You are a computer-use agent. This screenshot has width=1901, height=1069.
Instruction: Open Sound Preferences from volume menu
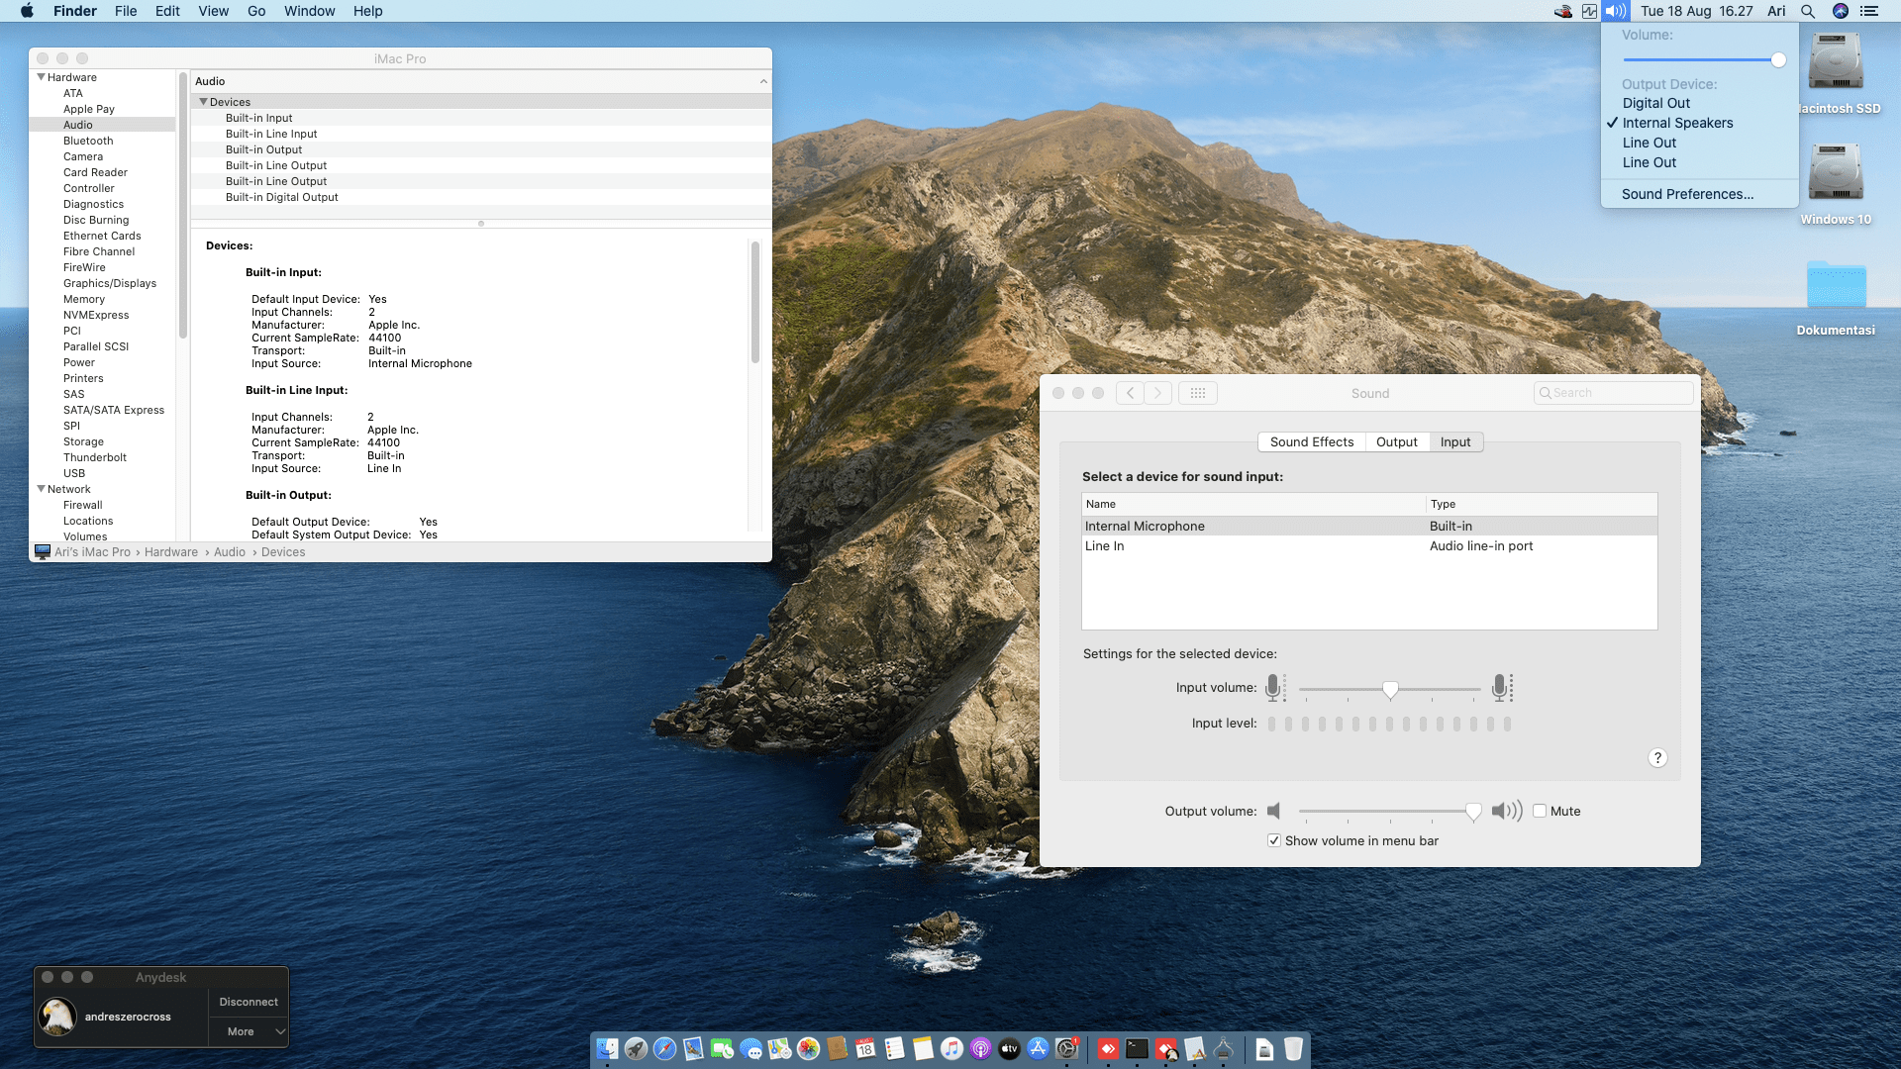coord(1687,194)
